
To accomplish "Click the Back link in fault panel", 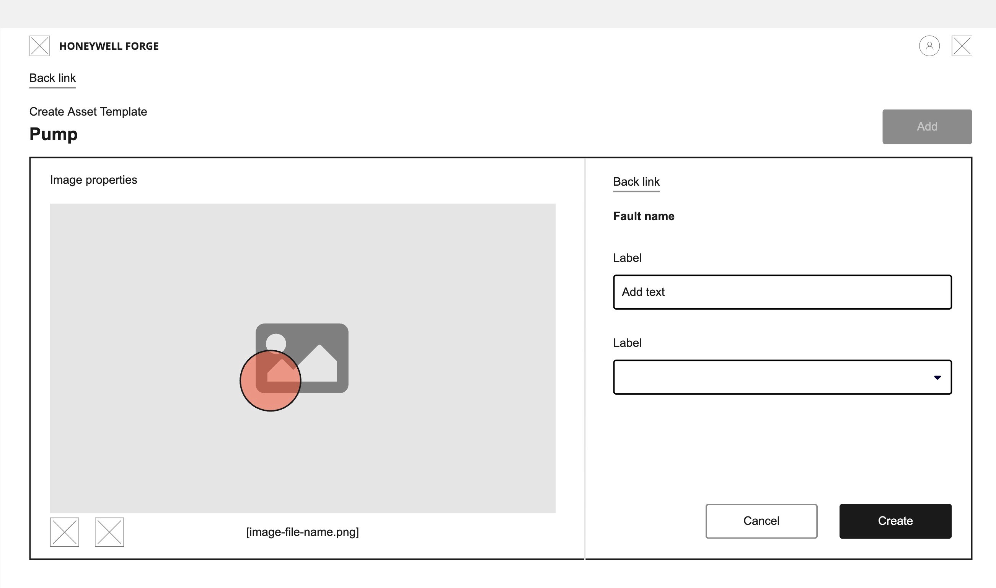I will pyautogui.click(x=636, y=181).
